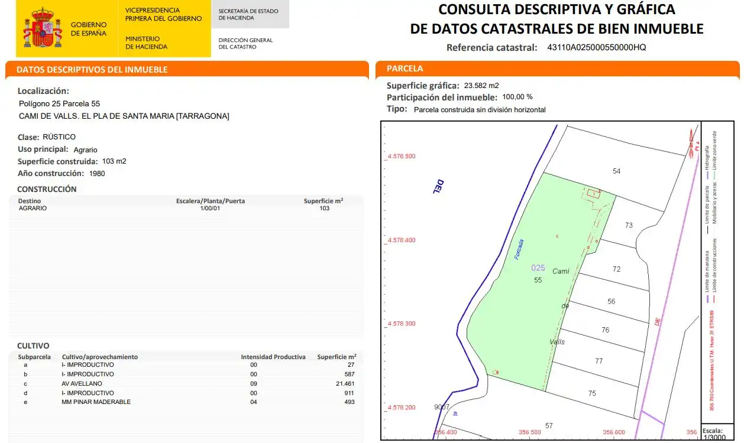The height and width of the screenshot is (443, 744).
Task: Click the coordinate label '356.500' on map axis
Action: [529, 432]
